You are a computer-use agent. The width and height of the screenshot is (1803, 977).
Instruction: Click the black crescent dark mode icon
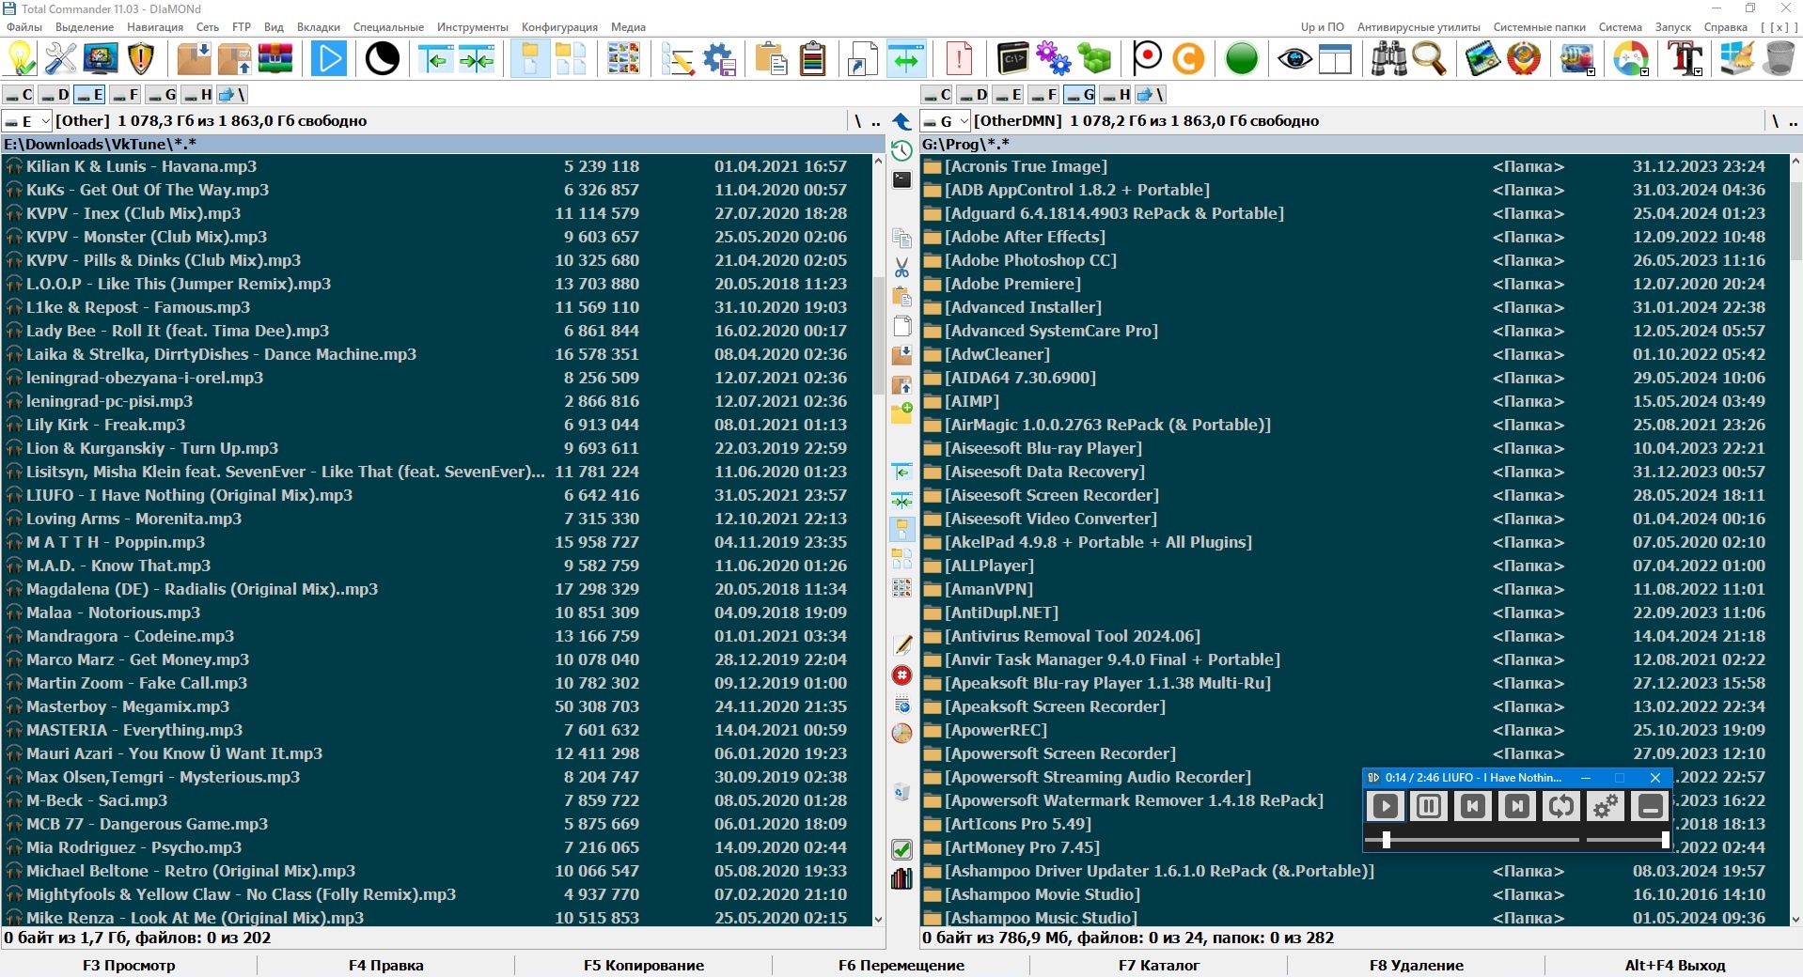coord(382,58)
